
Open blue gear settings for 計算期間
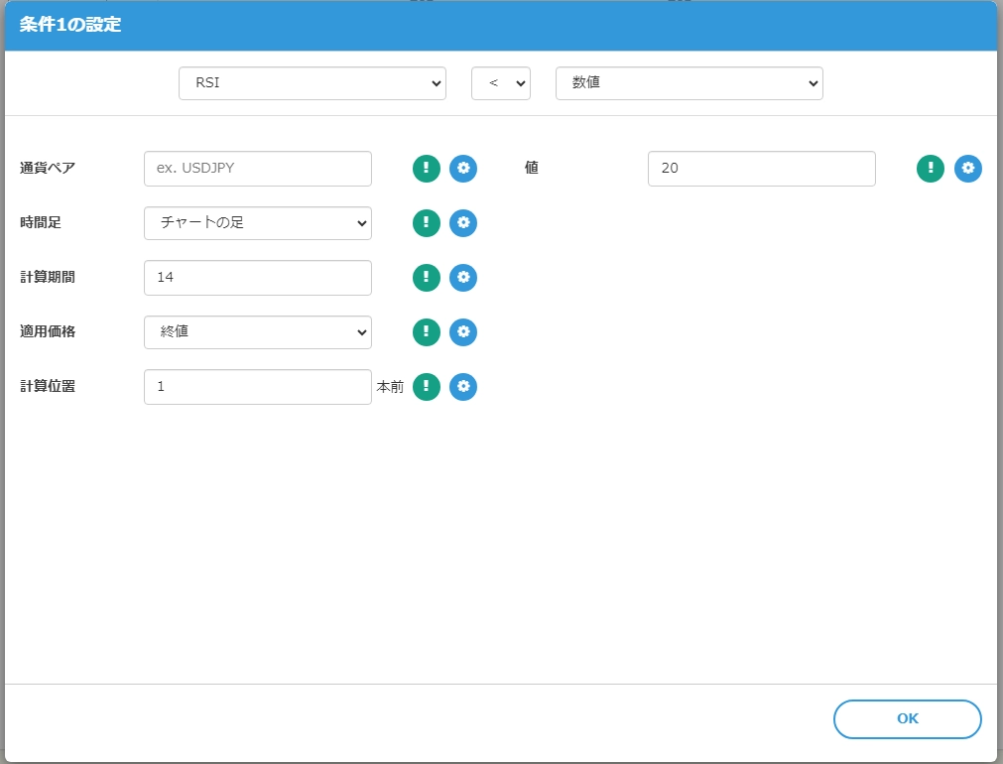463,278
